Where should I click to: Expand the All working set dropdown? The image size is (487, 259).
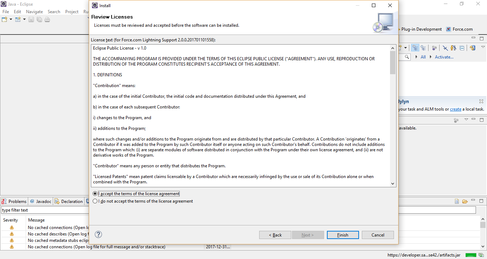click(417, 57)
